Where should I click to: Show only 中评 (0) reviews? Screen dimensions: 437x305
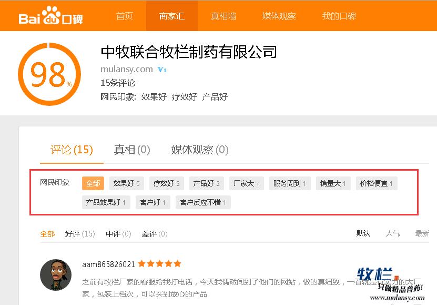point(118,234)
